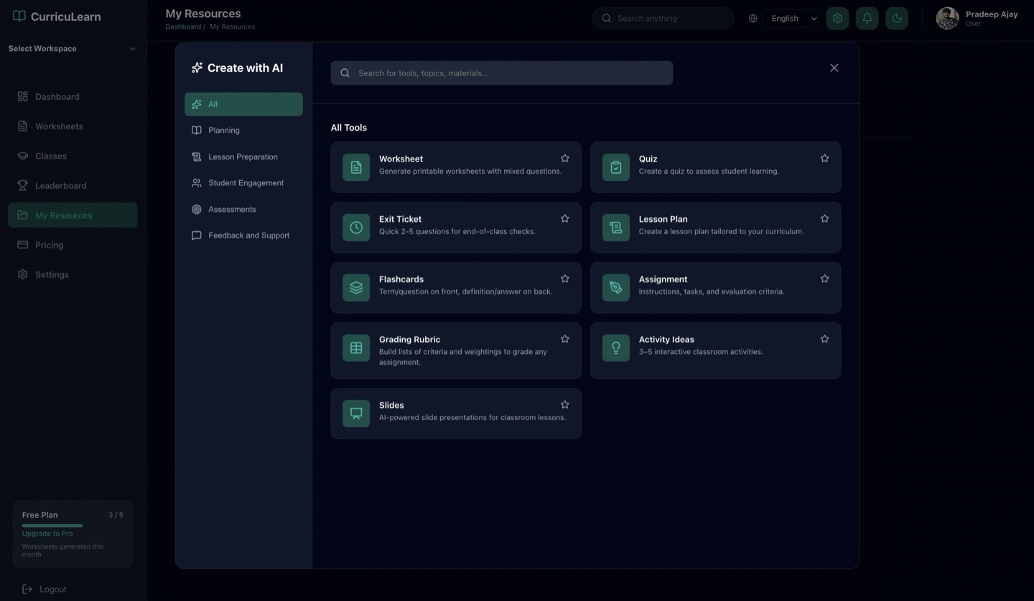Click the globe language icon

click(x=753, y=19)
